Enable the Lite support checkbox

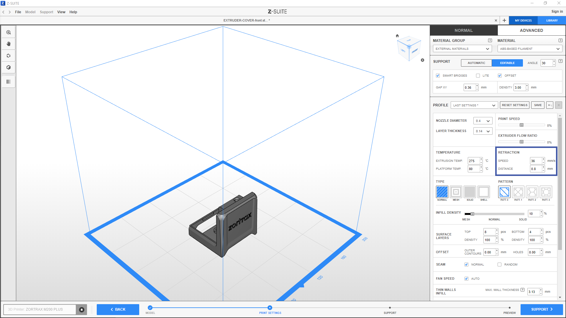click(478, 76)
